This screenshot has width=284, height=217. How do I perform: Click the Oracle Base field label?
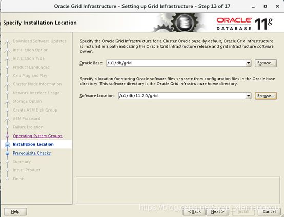pyautogui.click(x=91, y=63)
